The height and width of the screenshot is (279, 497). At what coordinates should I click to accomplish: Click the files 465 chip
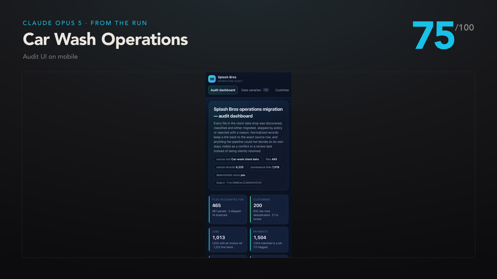271,159
